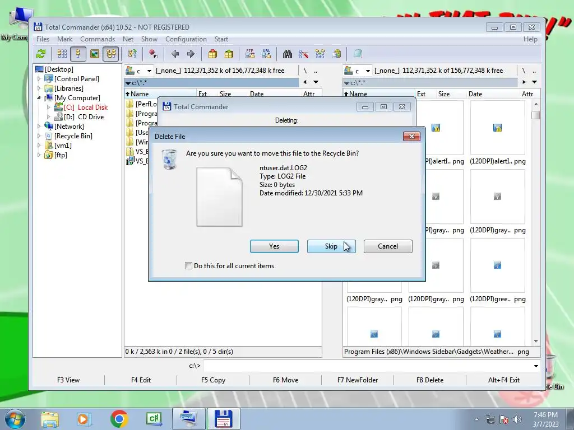
Task: Click the volume speaker tray icon
Action: pos(517,419)
